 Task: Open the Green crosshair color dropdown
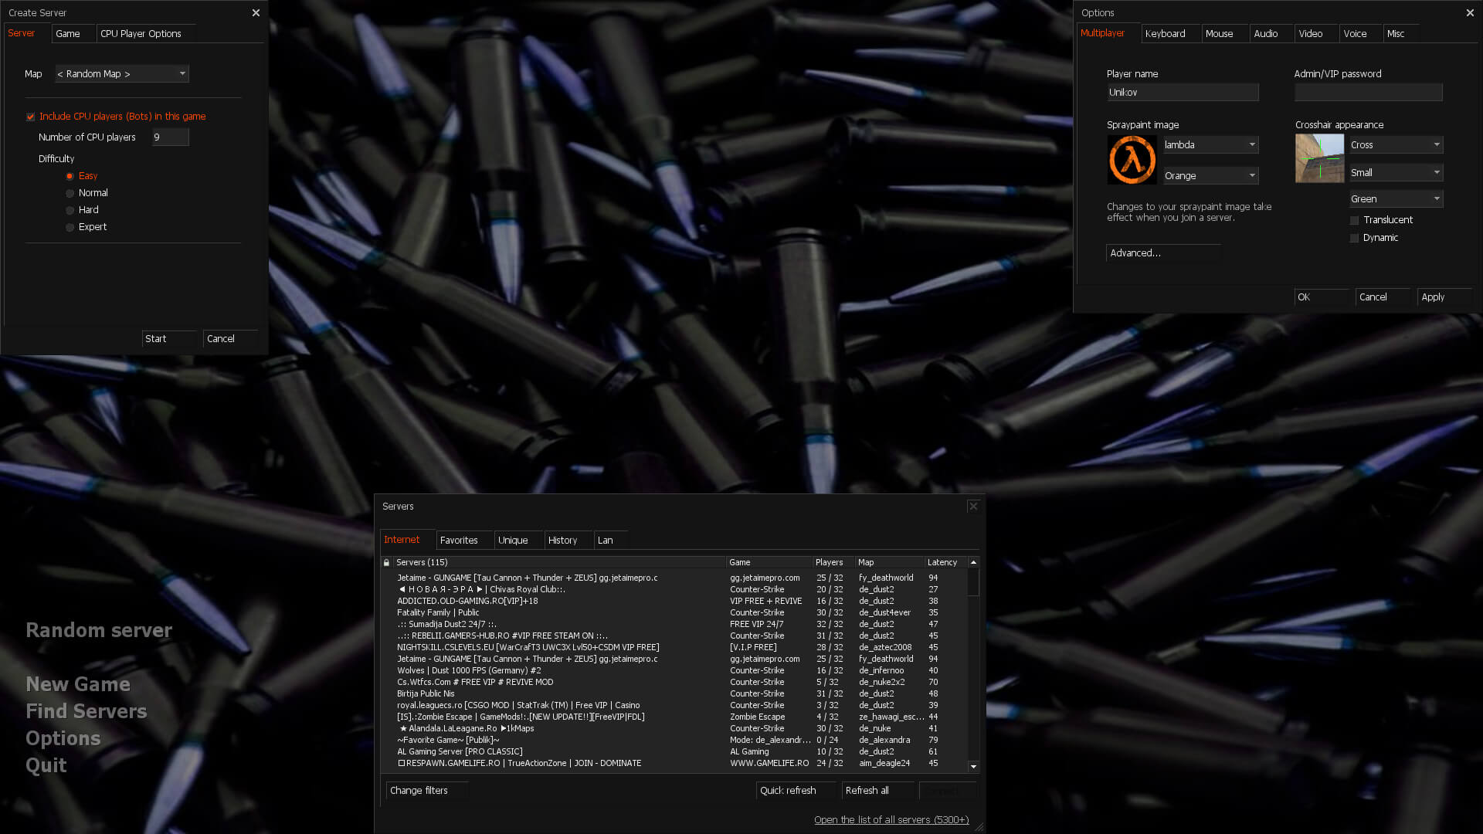point(1396,198)
